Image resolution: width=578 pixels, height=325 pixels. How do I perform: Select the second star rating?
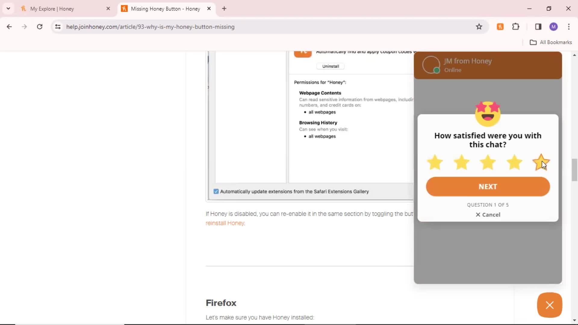coord(461,162)
